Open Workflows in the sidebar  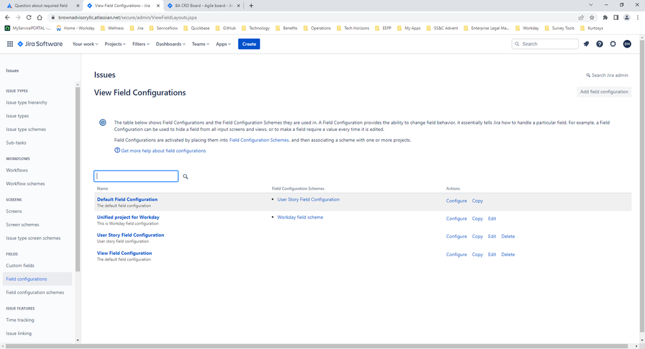click(x=17, y=170)
